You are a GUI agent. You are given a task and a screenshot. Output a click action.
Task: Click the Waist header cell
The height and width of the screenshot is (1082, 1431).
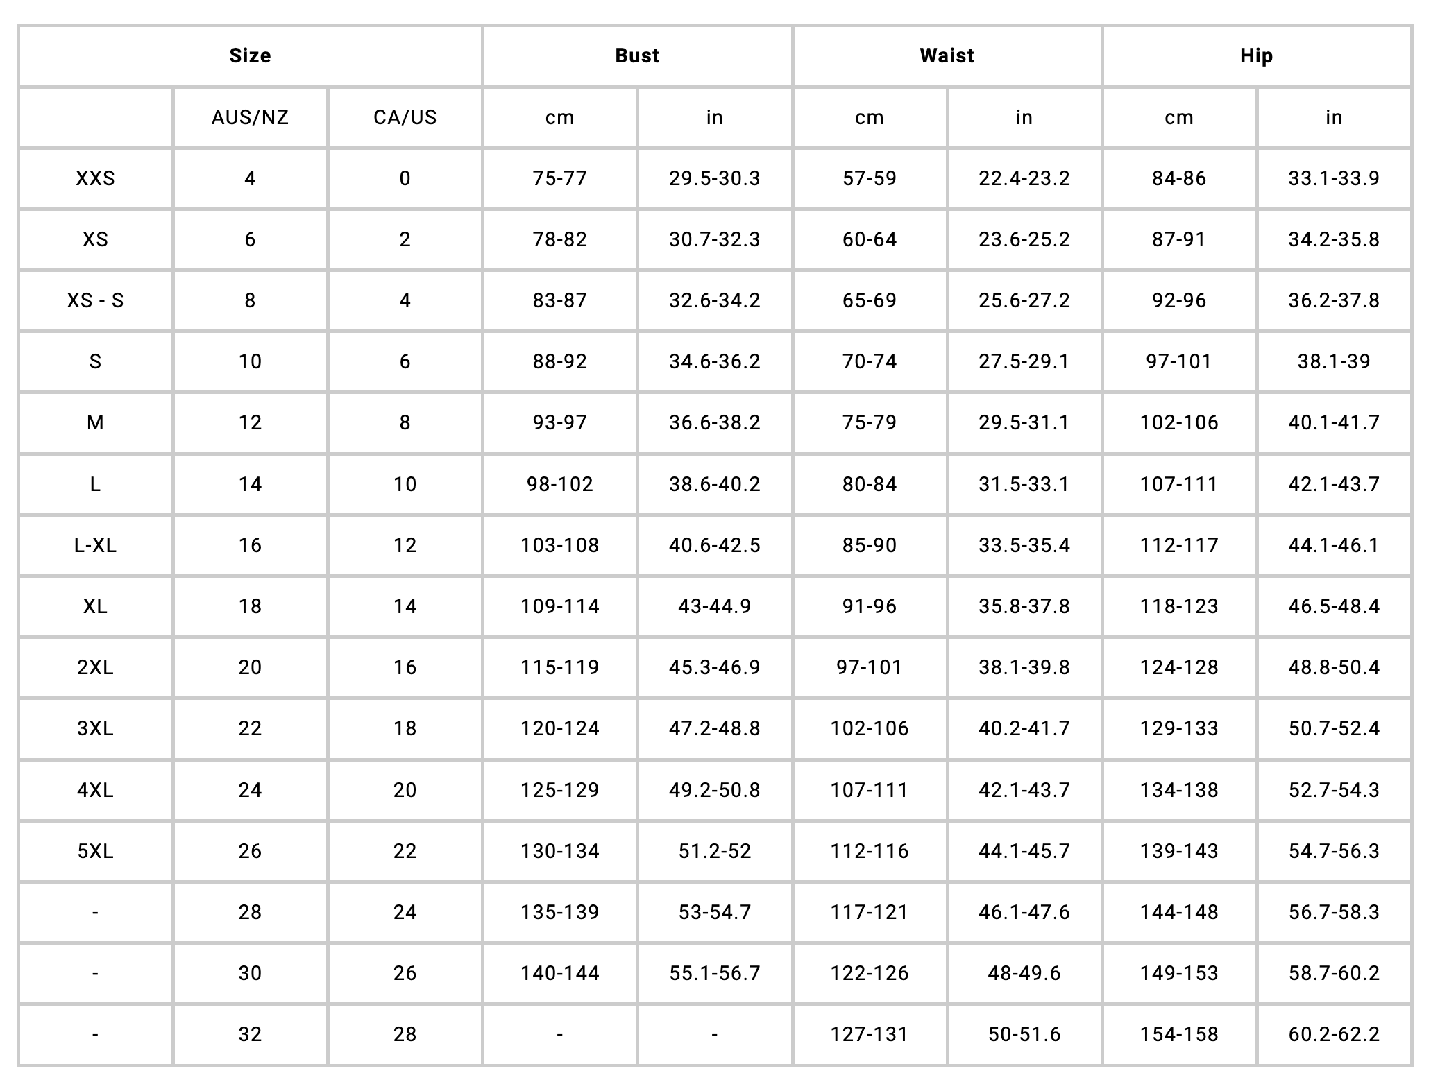tap(947, 55)
